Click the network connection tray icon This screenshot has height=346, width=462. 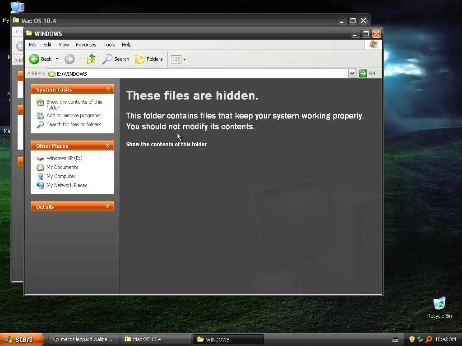pos(420,339)
